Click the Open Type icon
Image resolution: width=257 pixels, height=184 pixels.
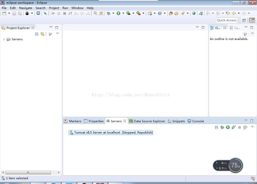tap(171, 13)
